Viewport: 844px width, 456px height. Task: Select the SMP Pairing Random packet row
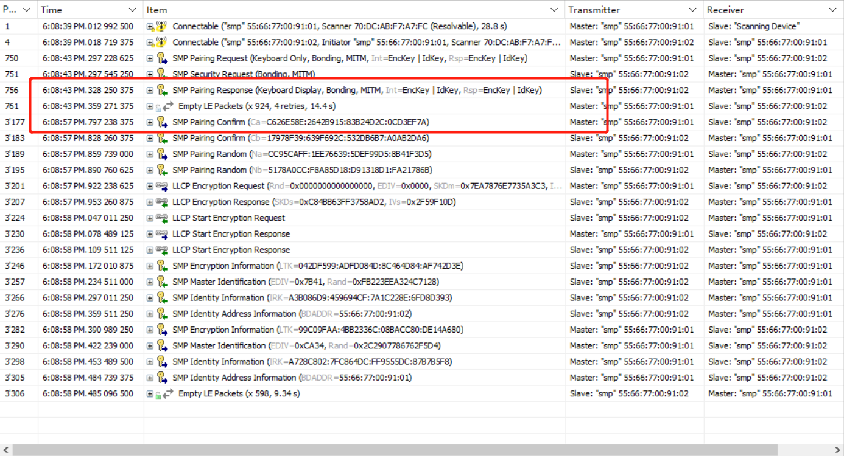(274, 154)
